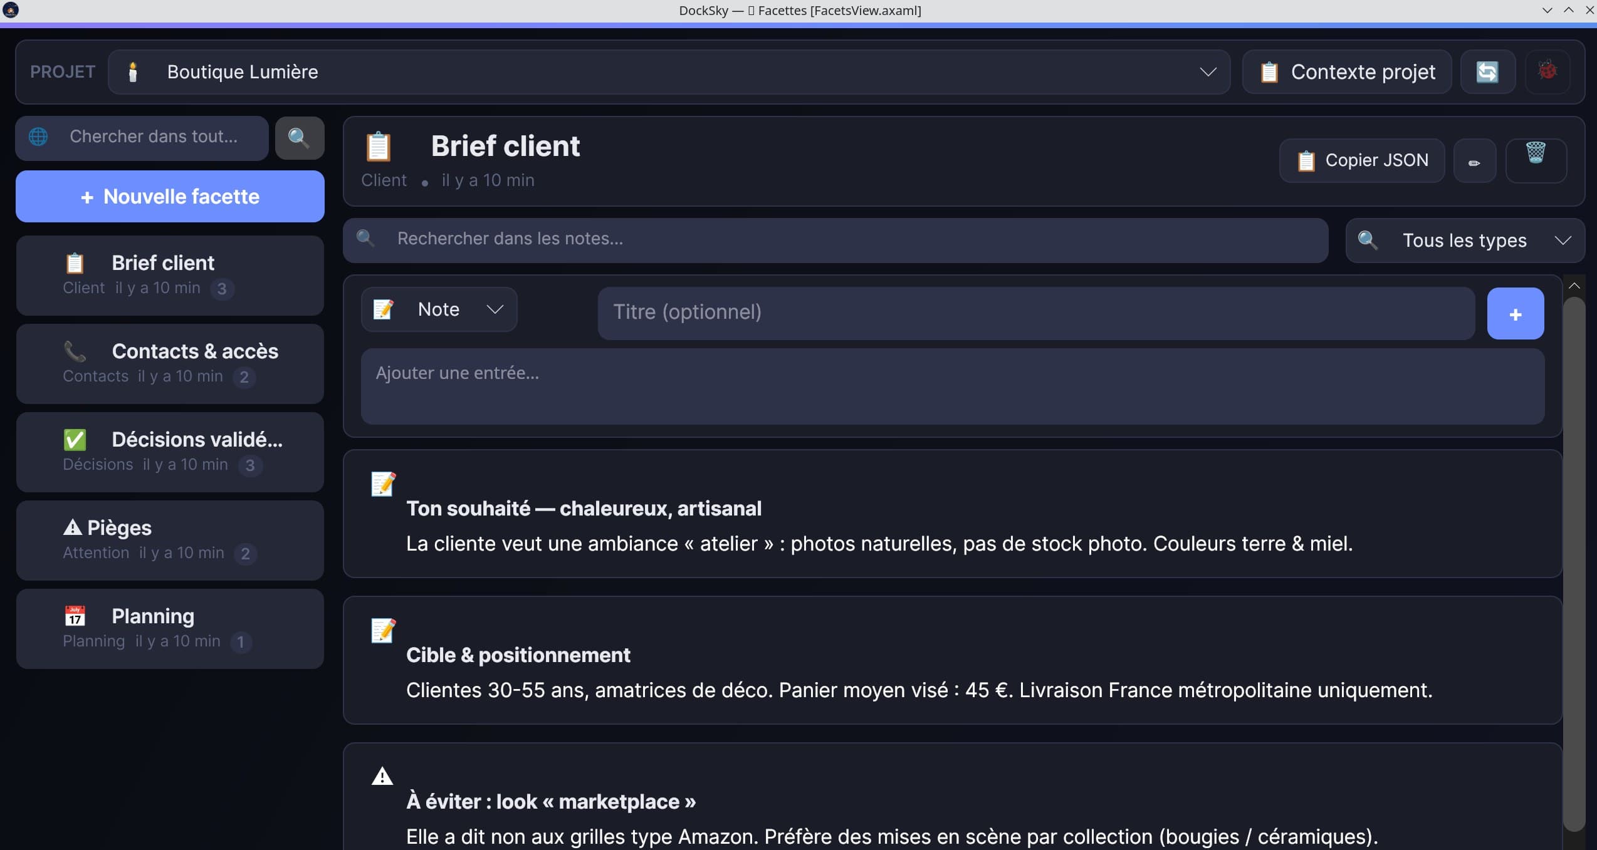Click the globe icon in global search field
Image resolution: width=1597 pixels, height=850 pixels.
(38, 137)
